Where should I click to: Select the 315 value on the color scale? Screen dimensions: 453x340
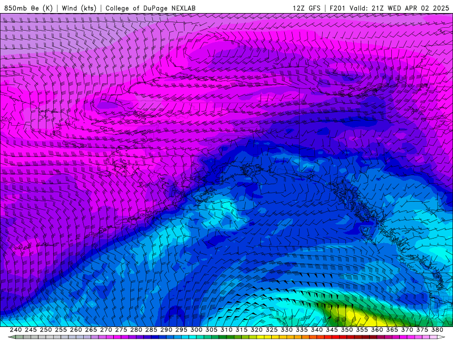242,330
